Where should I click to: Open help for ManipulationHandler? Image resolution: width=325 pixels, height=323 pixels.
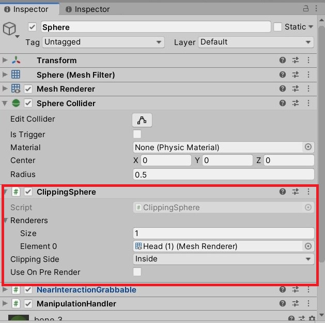pyautogui.click(x=283, y=303)
